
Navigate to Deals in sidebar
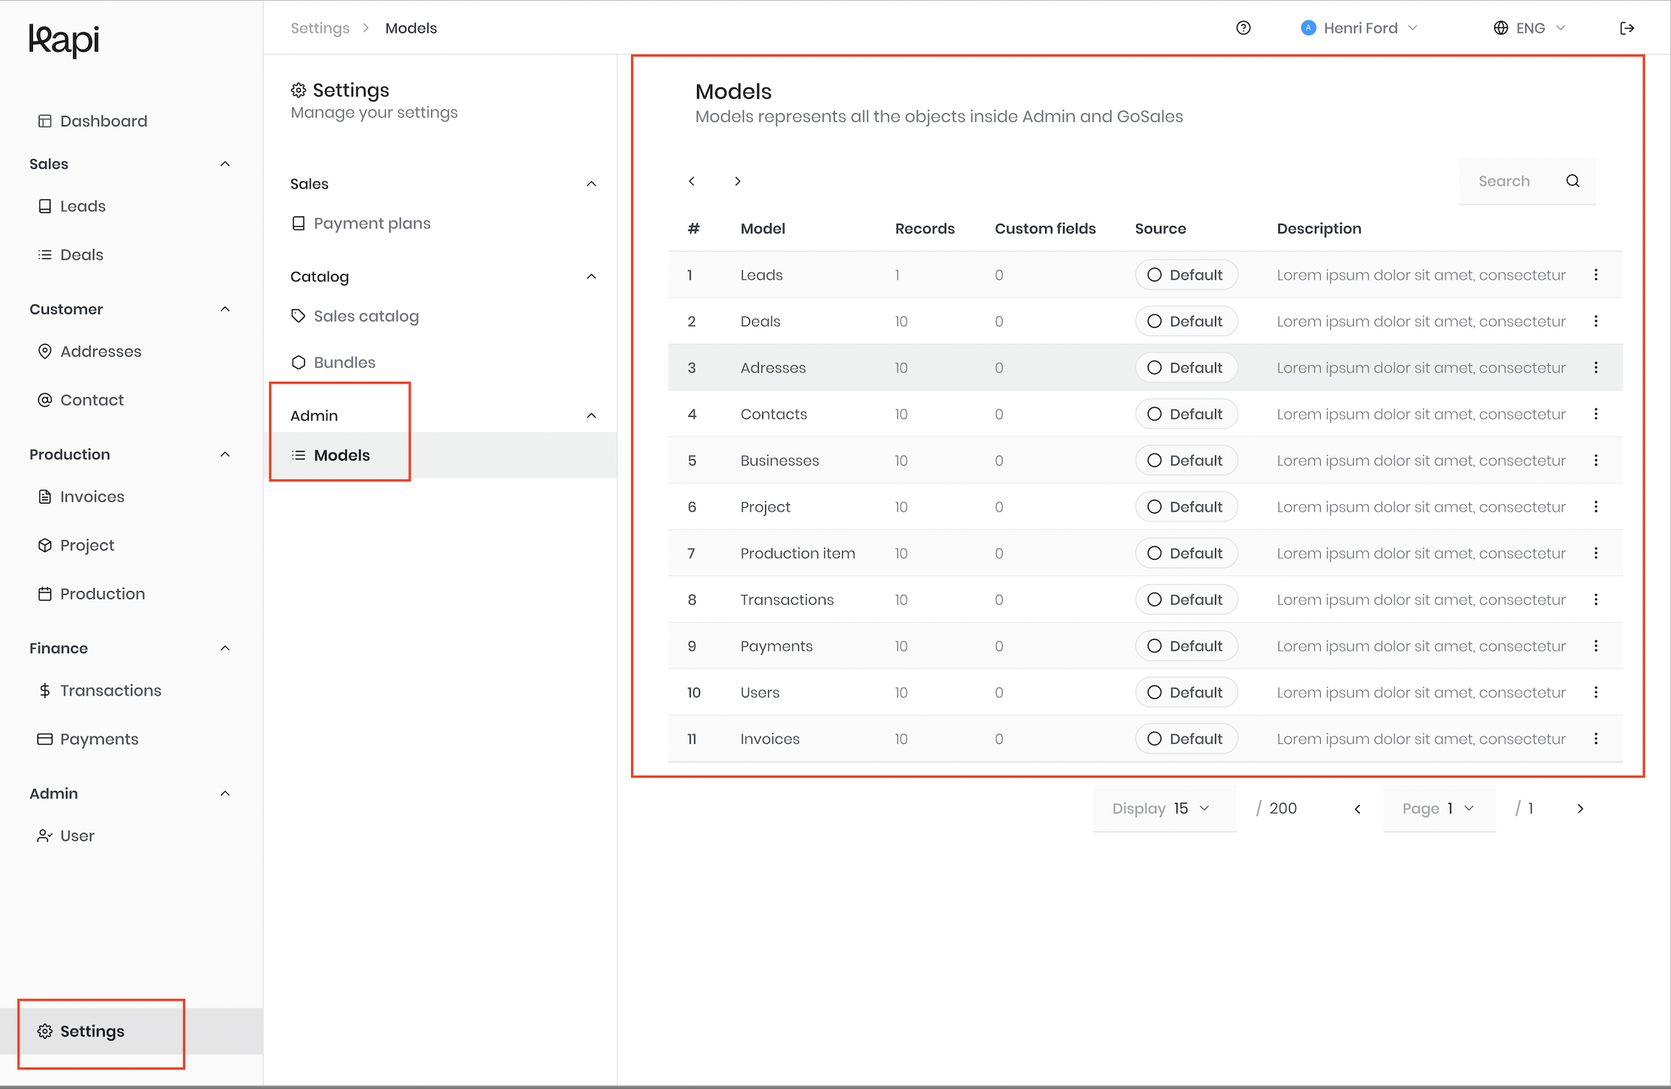70,255
